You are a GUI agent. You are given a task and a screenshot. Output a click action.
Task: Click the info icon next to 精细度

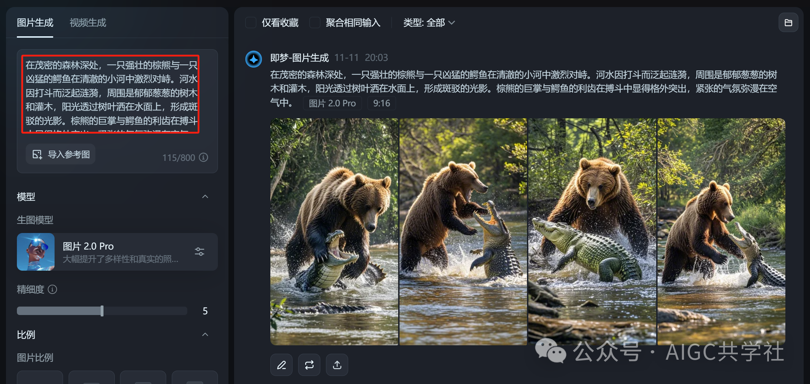[x=52, y=289]
